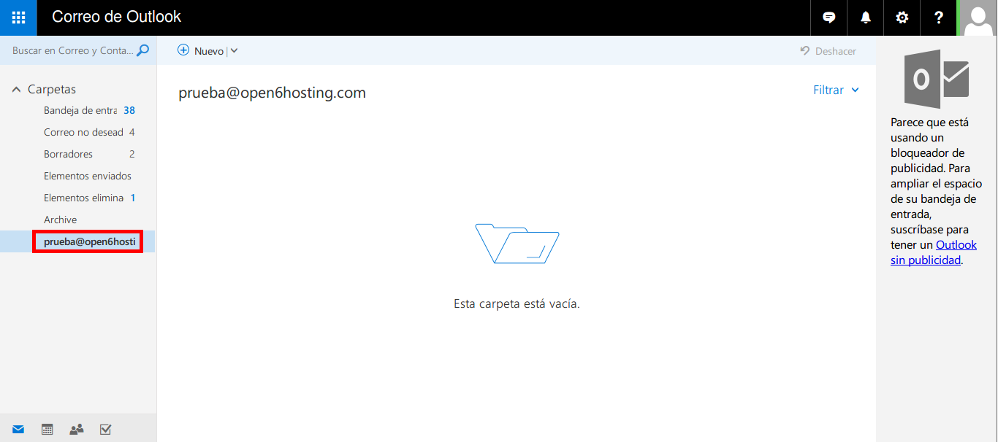
Task: Click the Borradores count 2
Action: tap(132, 154)
